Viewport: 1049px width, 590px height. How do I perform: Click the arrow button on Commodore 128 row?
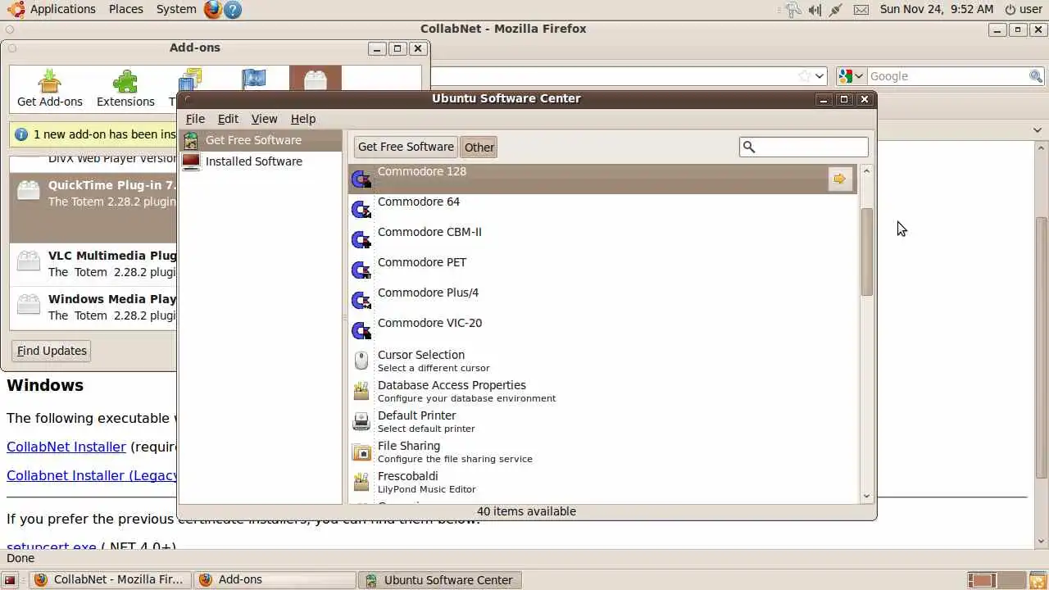pos(839,179)
